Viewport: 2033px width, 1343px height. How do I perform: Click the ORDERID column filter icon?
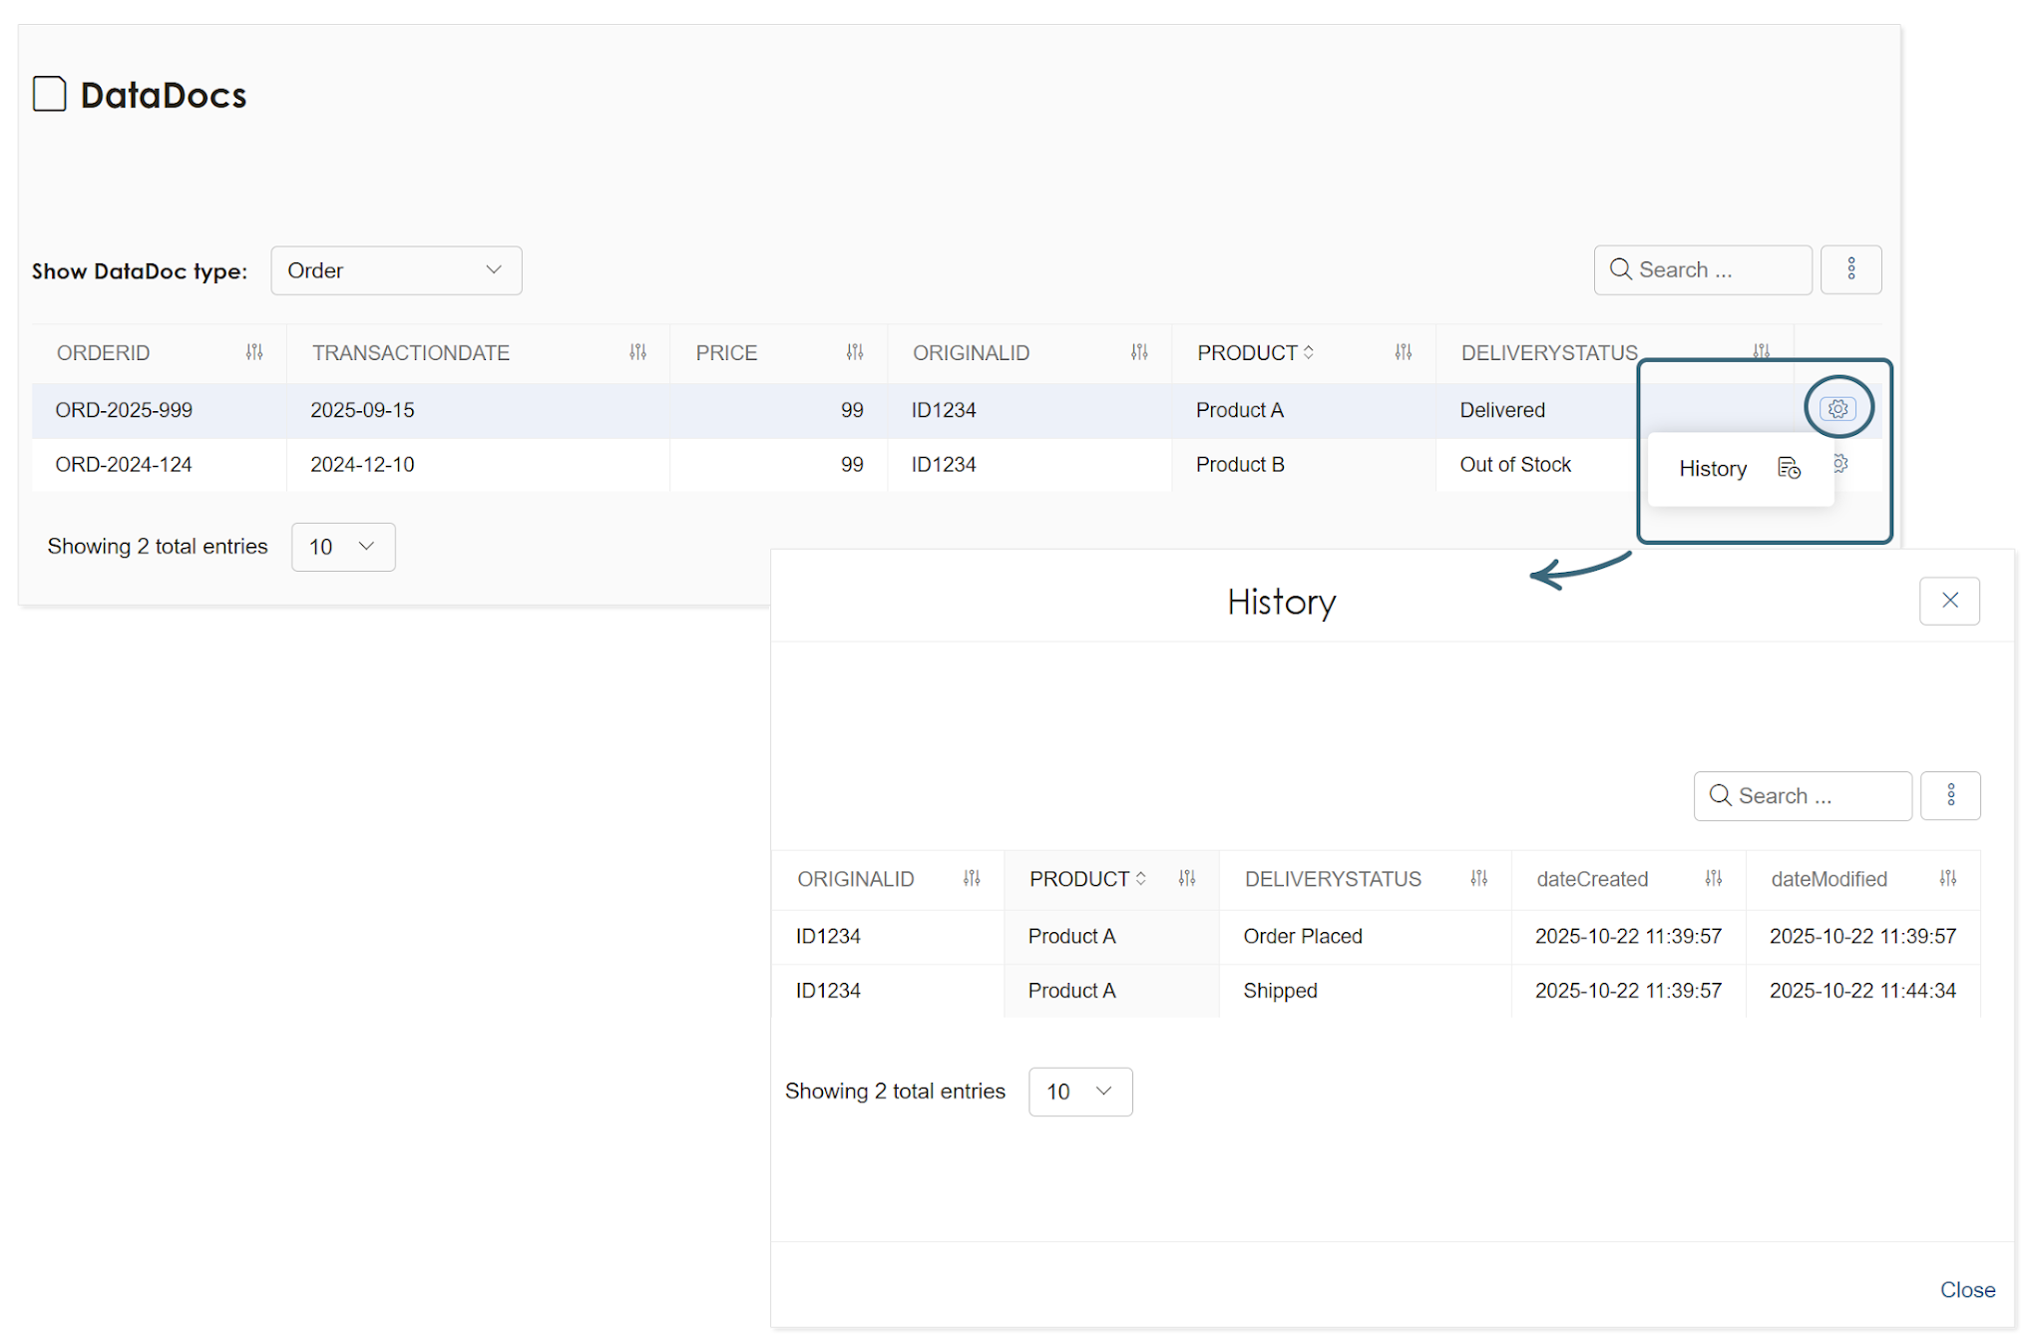[x=254, y=352]
